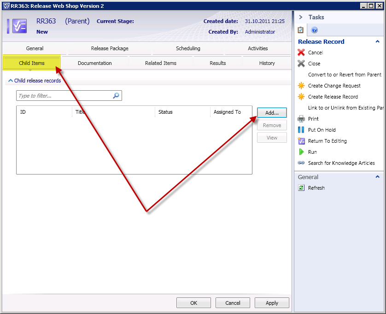
Task: Open the help icon tab in Tasks pane
Action: pos(315,30)
